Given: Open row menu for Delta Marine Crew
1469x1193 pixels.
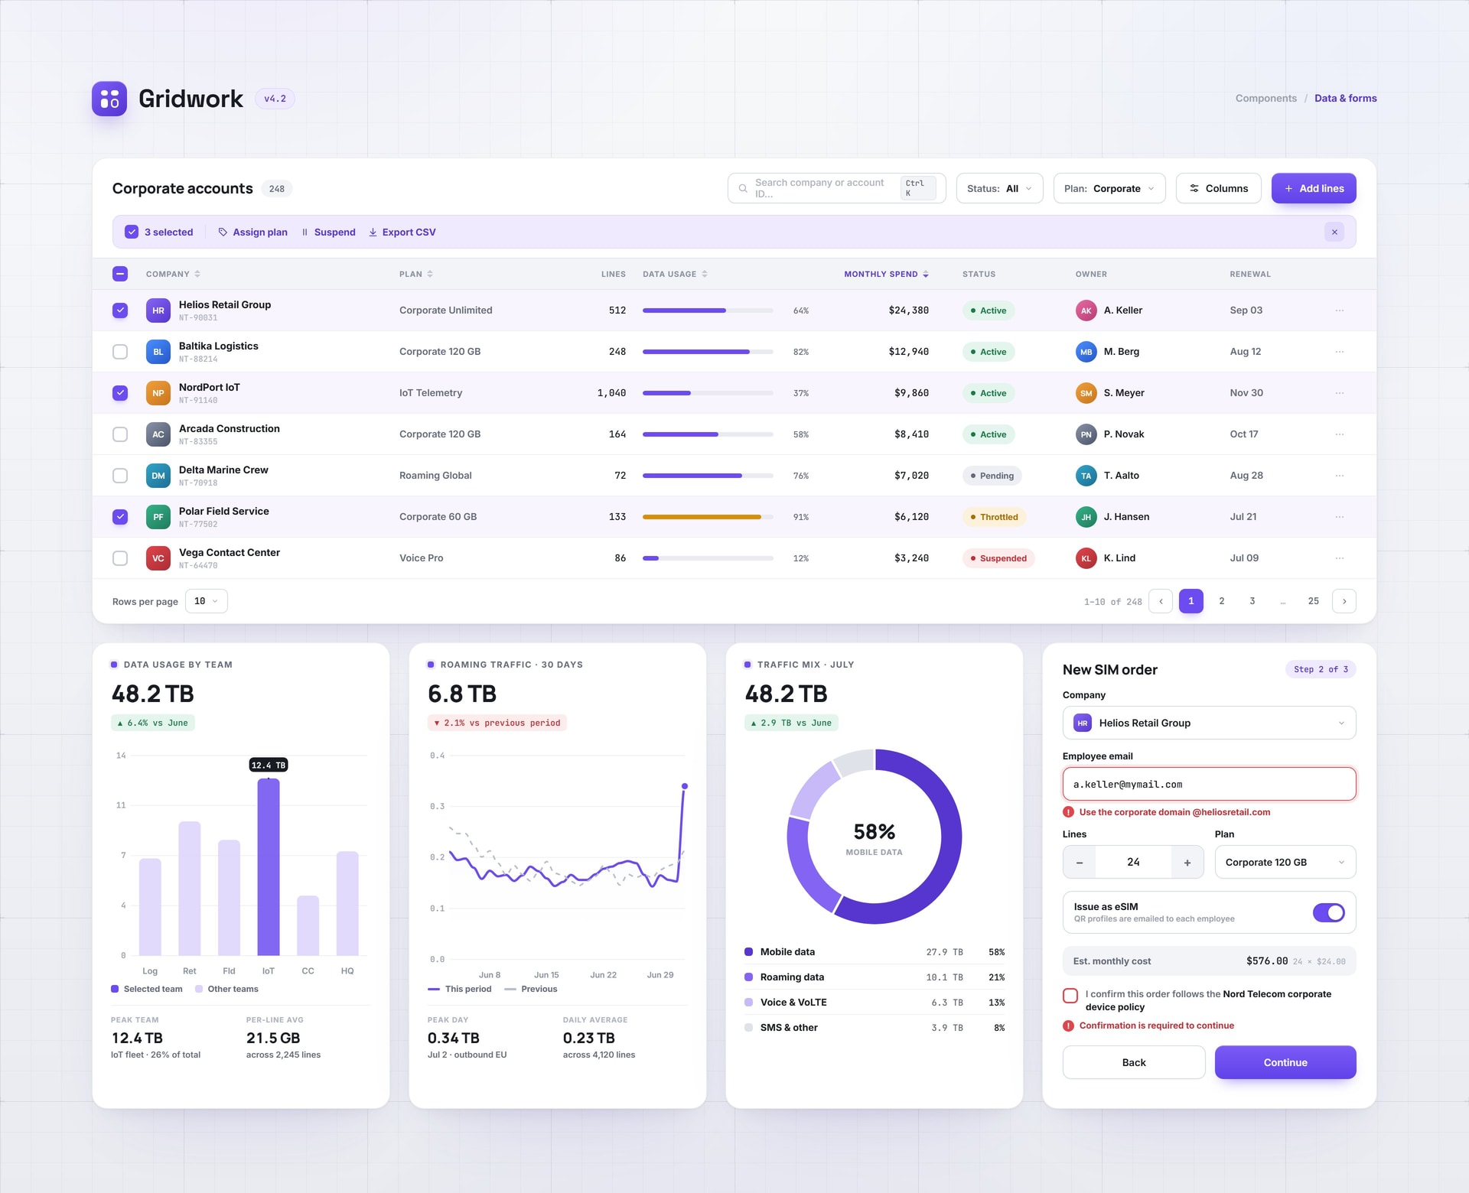Looking at the screenshot, I should coord(1340,476).
